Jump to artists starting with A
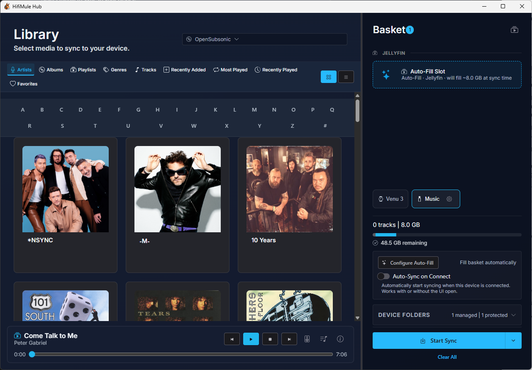 [x=23, y=110]
